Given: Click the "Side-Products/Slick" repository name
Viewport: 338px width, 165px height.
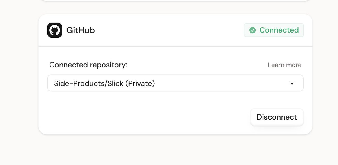Looking at the screenshot, I should coord(88,83).
